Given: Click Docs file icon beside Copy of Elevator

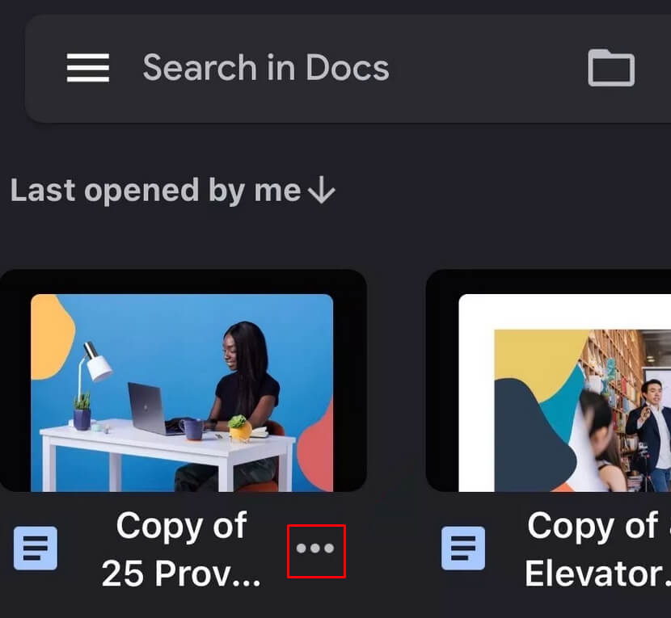Looking at the screenshot, I should 463,549.
